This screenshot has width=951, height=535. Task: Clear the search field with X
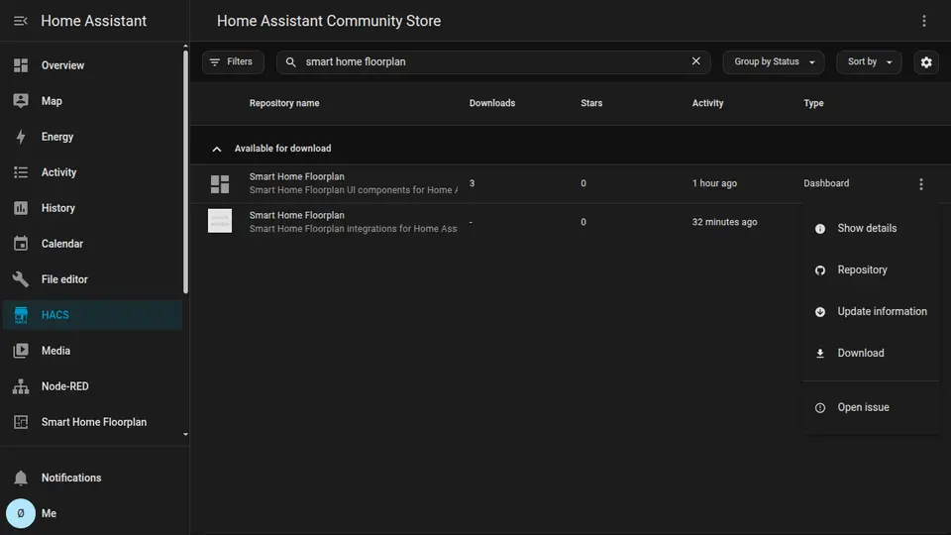pos(695,61)
